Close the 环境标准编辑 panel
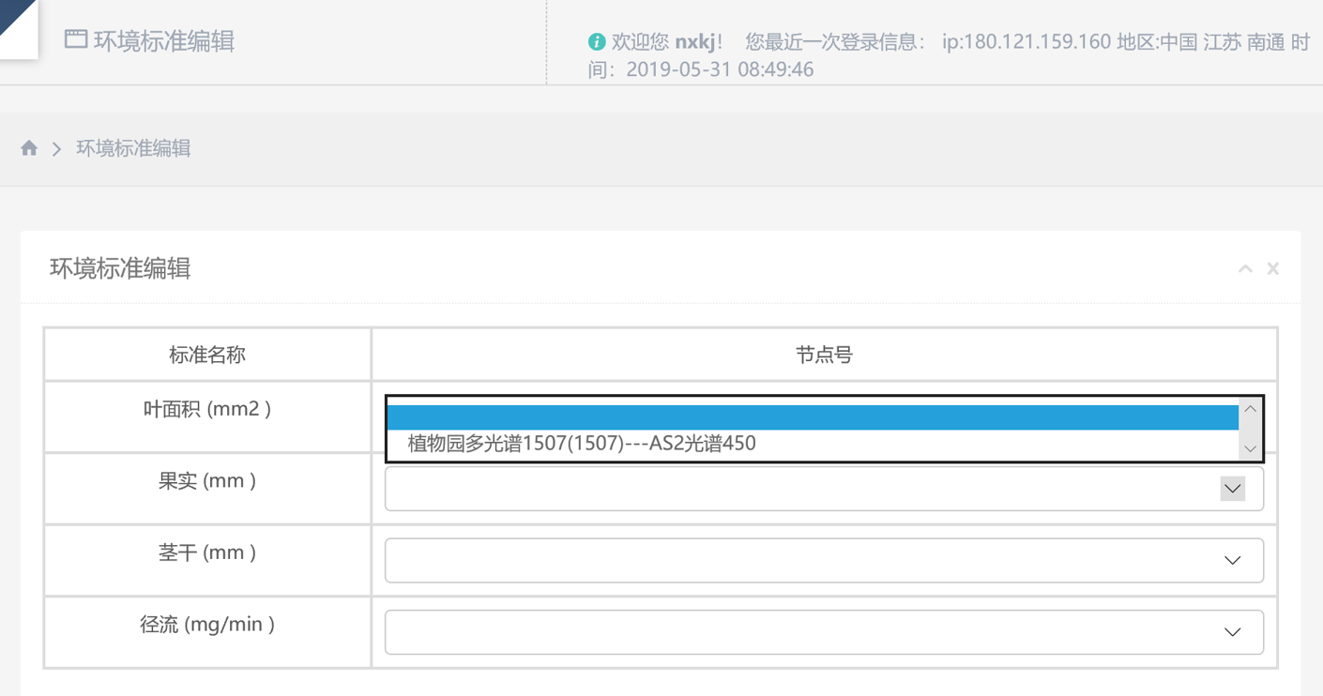Viewport: 1323px width, 696px height. (x=1273, y=269)
